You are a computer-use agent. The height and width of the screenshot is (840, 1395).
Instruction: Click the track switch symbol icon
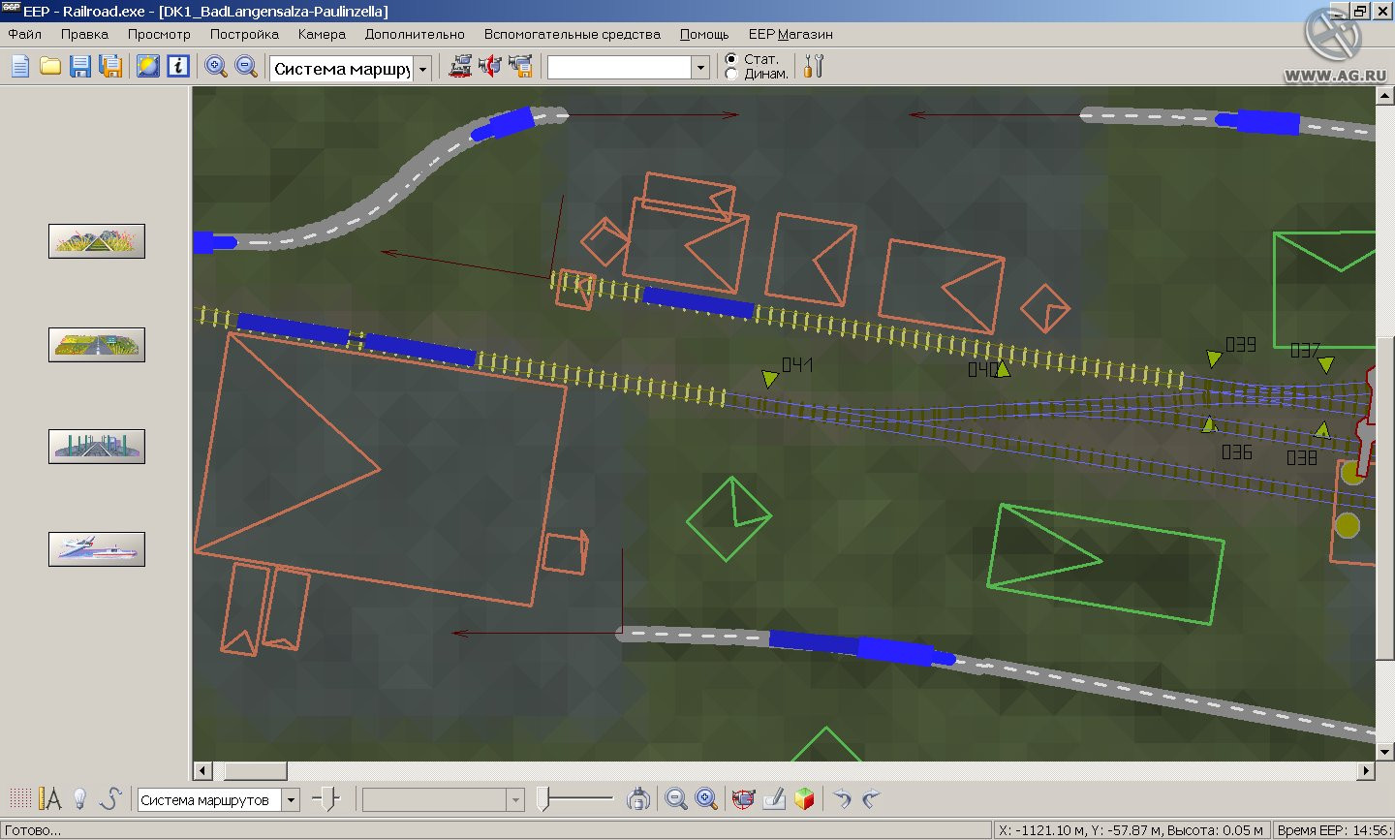[x=326, y=799]
